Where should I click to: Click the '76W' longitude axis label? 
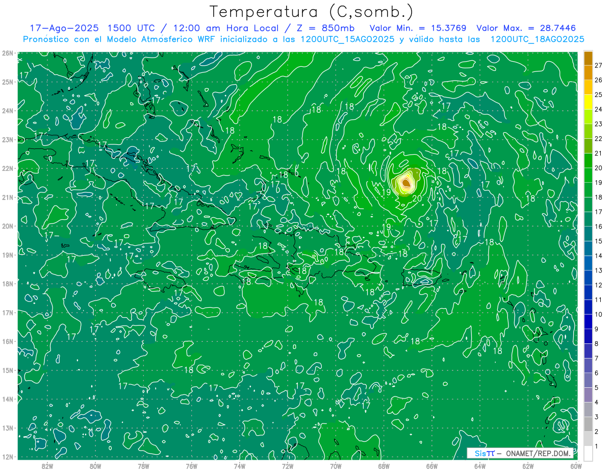[192, 465]
